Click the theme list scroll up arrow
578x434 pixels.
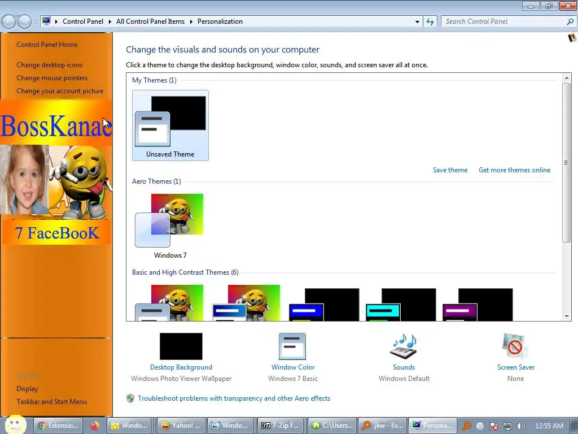click(x=567, y=78)
